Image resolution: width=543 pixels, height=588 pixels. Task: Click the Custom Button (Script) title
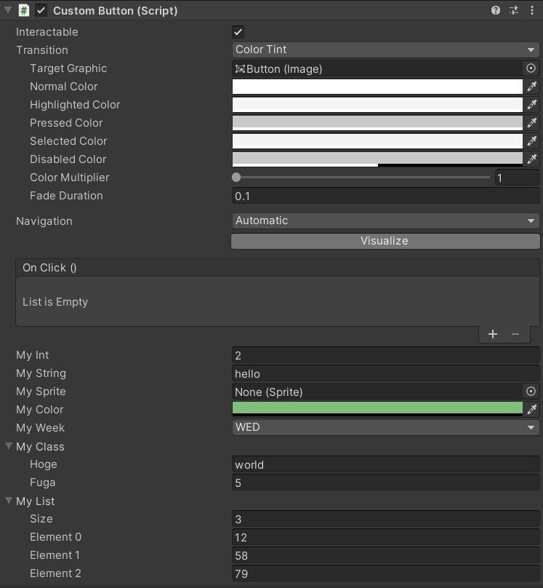click(116, 11)
